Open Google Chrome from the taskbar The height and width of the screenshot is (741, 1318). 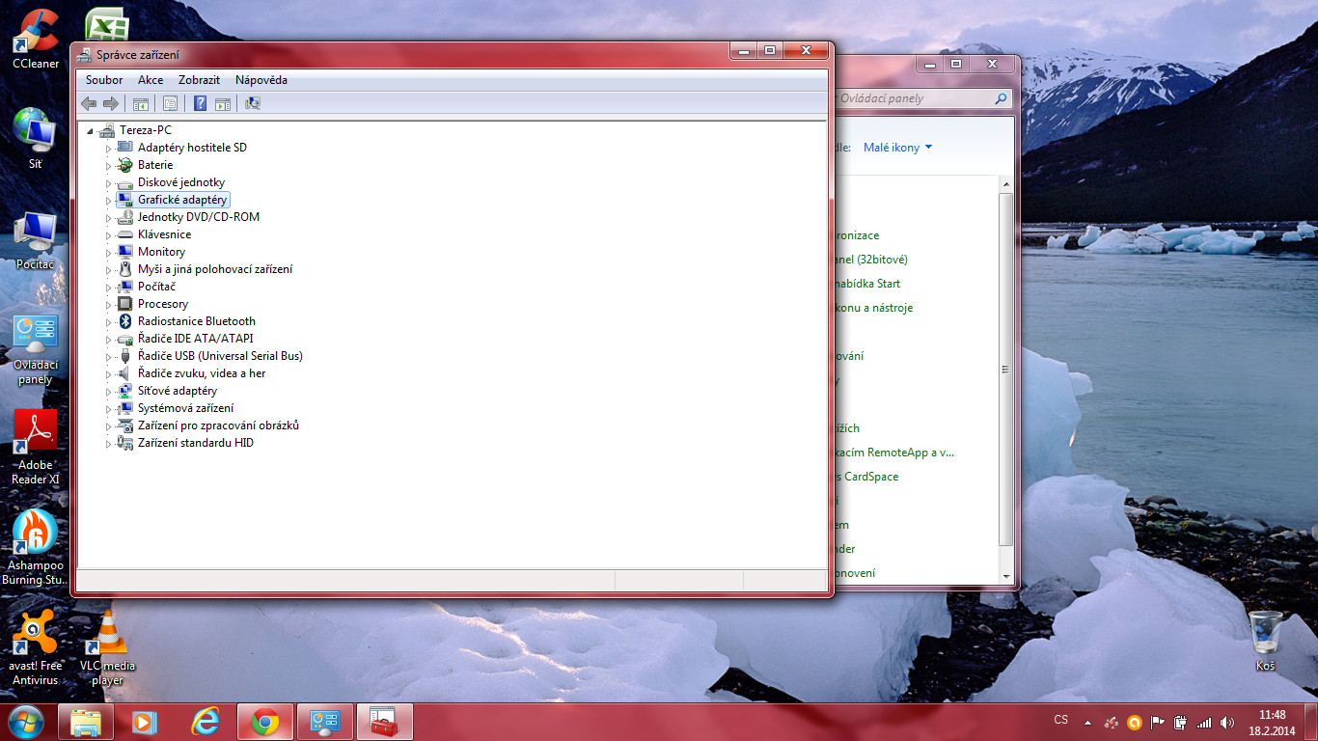pyautogui.click(x=265, y=722)
